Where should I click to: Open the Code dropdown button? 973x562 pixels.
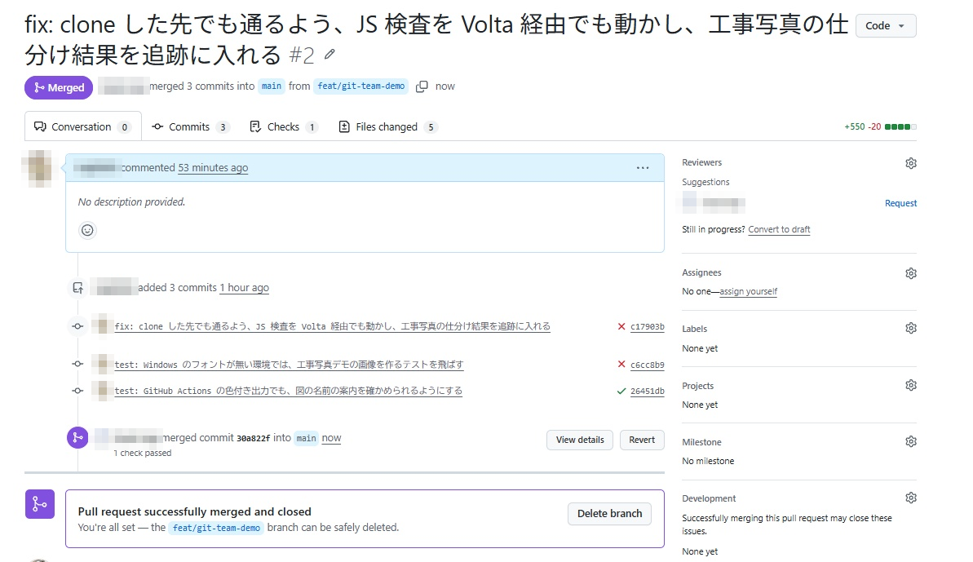tap(886, 25)
